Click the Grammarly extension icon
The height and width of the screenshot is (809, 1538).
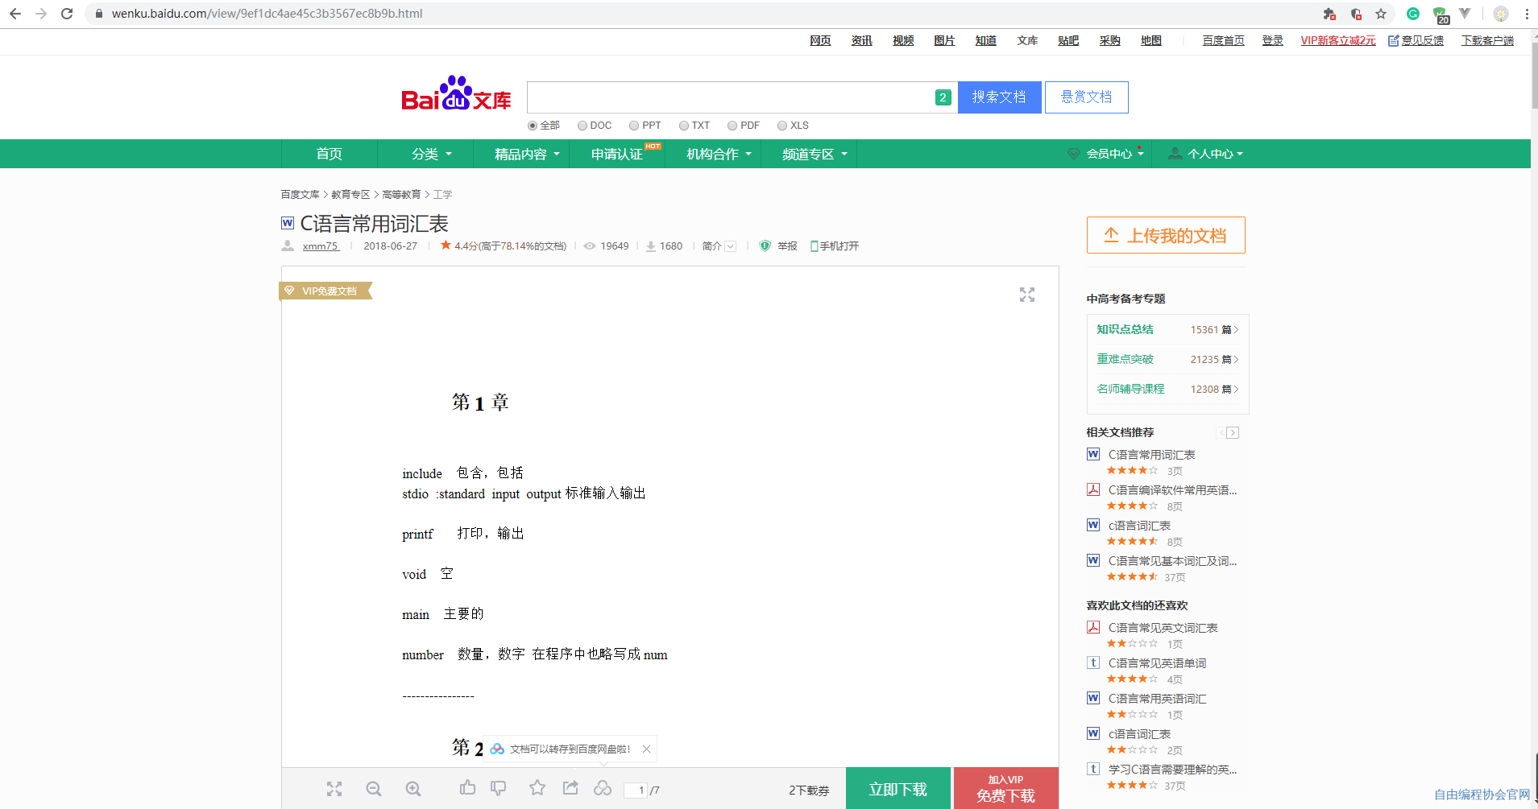click(1412, 14)
